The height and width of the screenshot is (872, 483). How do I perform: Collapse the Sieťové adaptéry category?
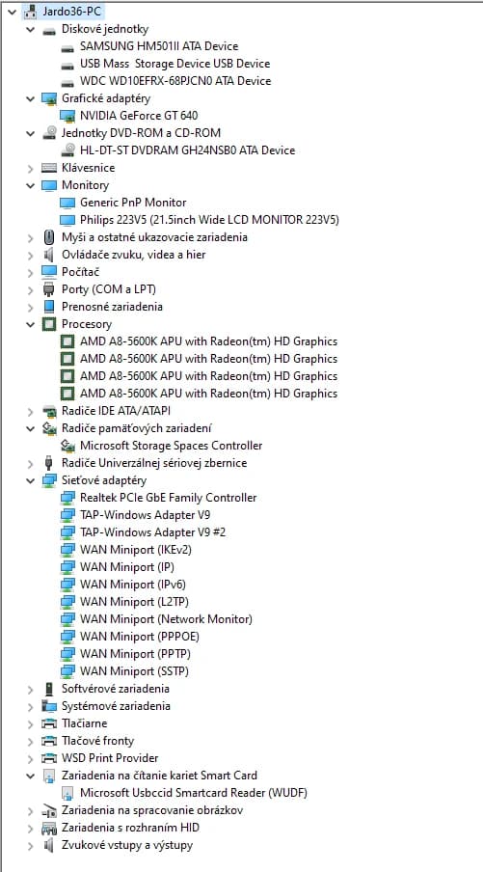tap(31, 480)
